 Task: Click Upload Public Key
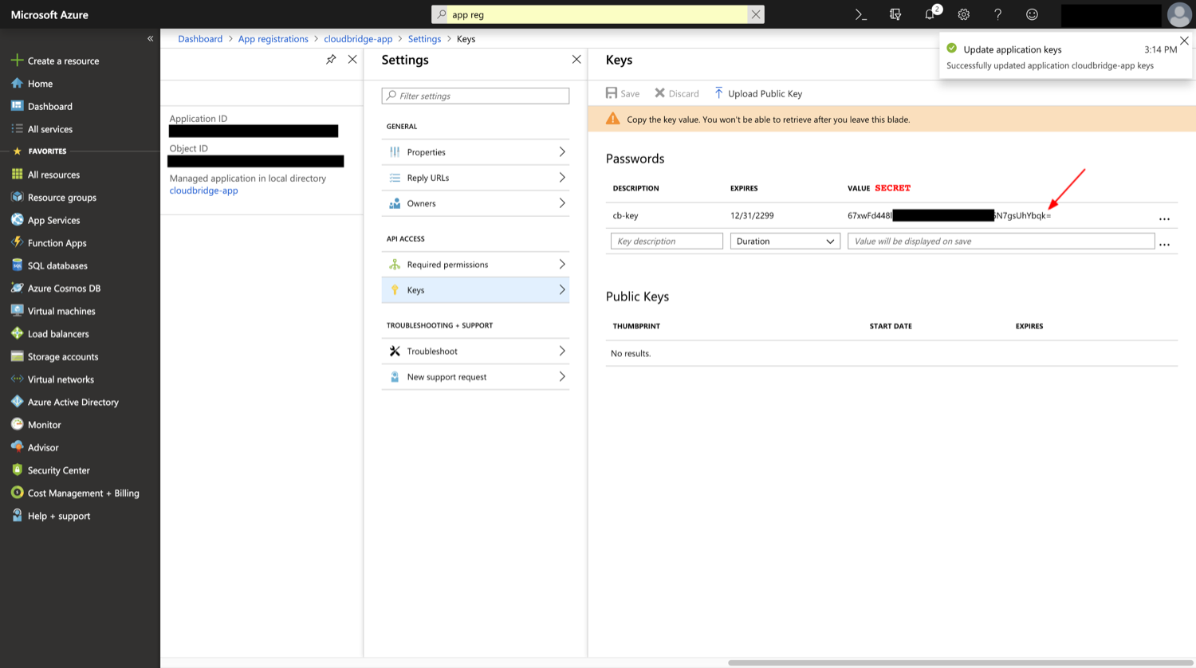point(758,93)
